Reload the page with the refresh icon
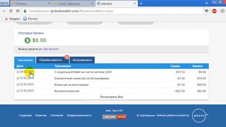The width and height of the screenshot is (226, 127). [x=11, y=11]
